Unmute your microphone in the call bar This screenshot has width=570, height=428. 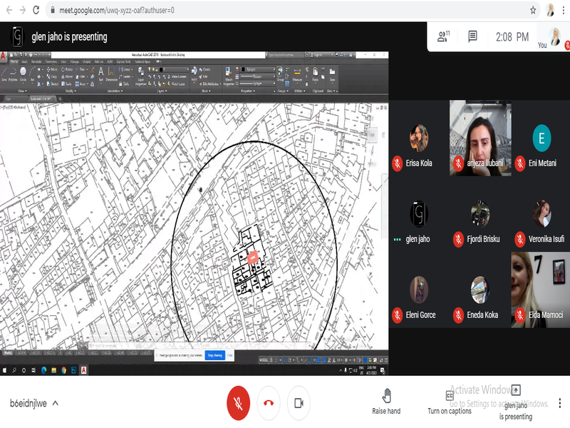pos(238,402)
